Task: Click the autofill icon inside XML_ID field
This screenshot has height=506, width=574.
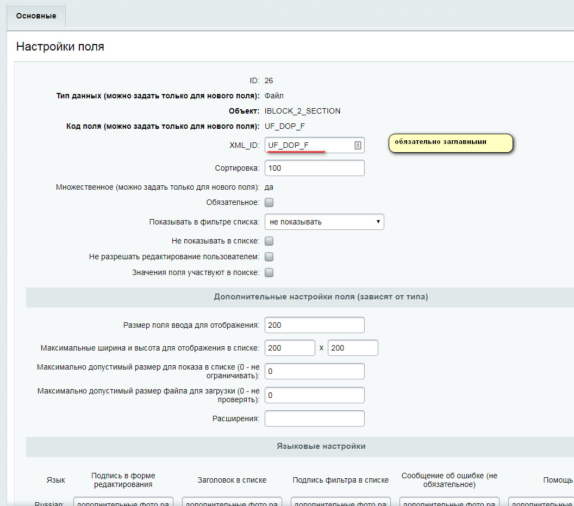Action: (x=358, y=145)
